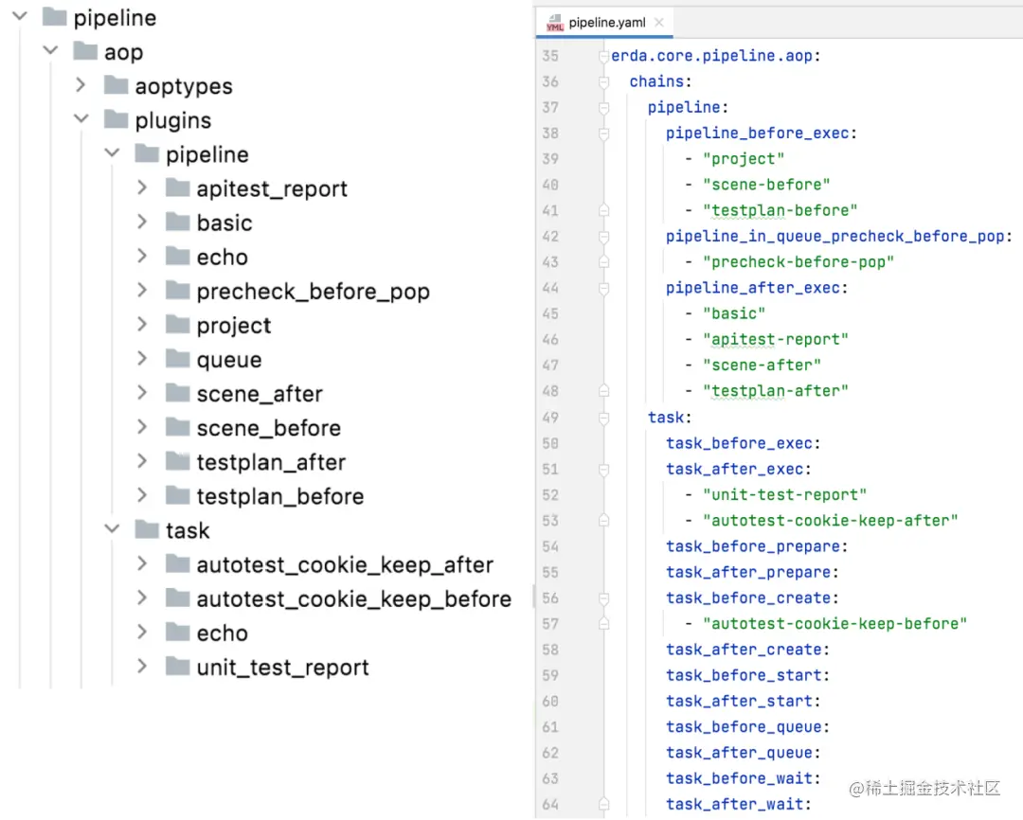The height and width of the screenshot is (820, 1023).
Task: Click the "apitest-report" value on line 46
Action: (775, 339)
